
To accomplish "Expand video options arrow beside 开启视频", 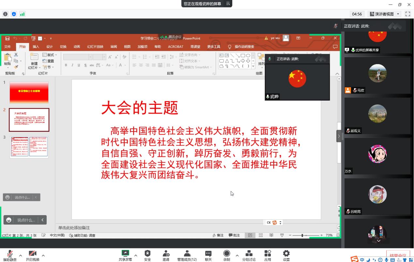I will click(x=43, y=255).
